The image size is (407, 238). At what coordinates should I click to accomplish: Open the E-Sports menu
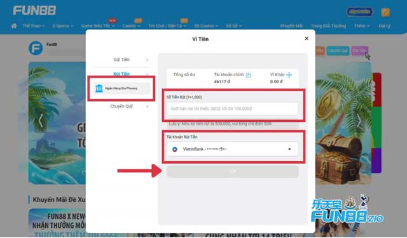pyautogui.click(x=62, y=26)
